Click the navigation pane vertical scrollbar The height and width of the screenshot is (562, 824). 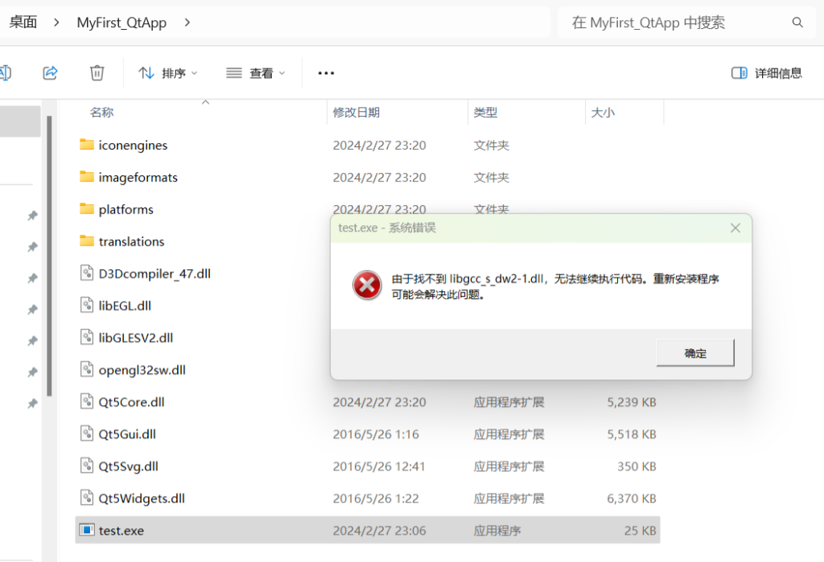pos(49,257)
